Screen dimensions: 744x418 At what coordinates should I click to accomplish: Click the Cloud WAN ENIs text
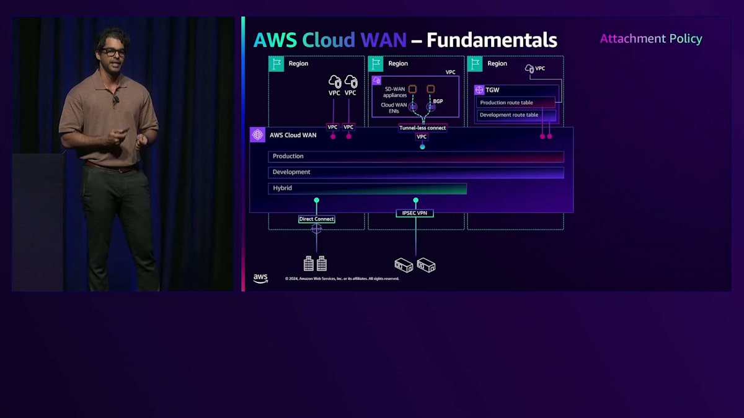coord(394,108)
